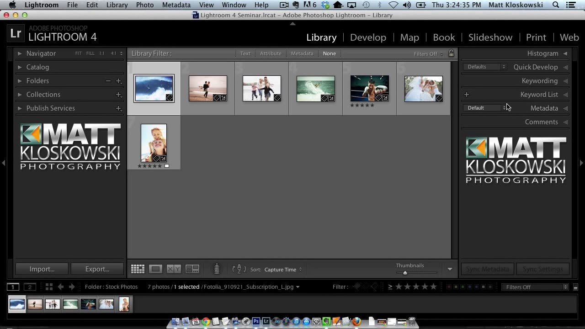Image resolution: width=585 pixels, height=329 pixels.
Task: Expand the Navigator panel
Action: 20,53
